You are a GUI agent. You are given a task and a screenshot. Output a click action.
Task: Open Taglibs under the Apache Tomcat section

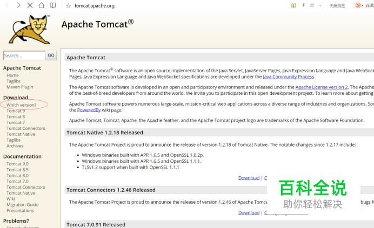point(14,81)
